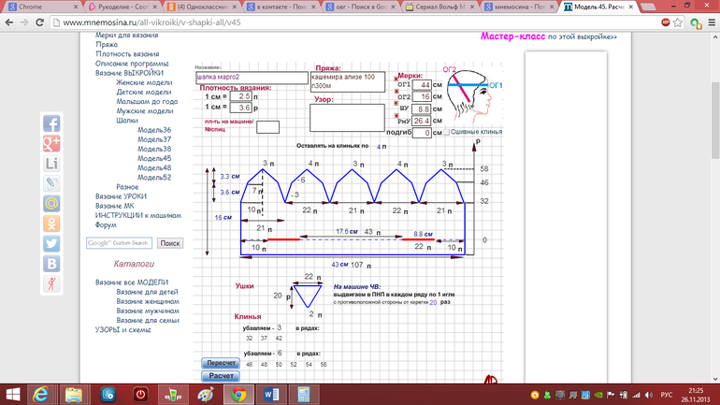This screenshot has height=405, width=720.
Task: Click the Google Custom Search field
Action: tap(120, 243)
